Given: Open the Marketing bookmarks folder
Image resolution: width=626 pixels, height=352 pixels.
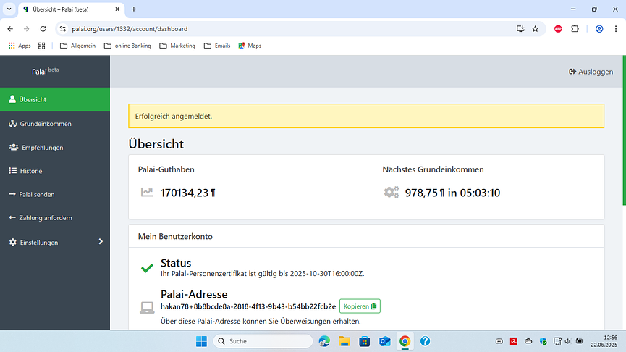Looking at the screenshot, I should (177, 46).
